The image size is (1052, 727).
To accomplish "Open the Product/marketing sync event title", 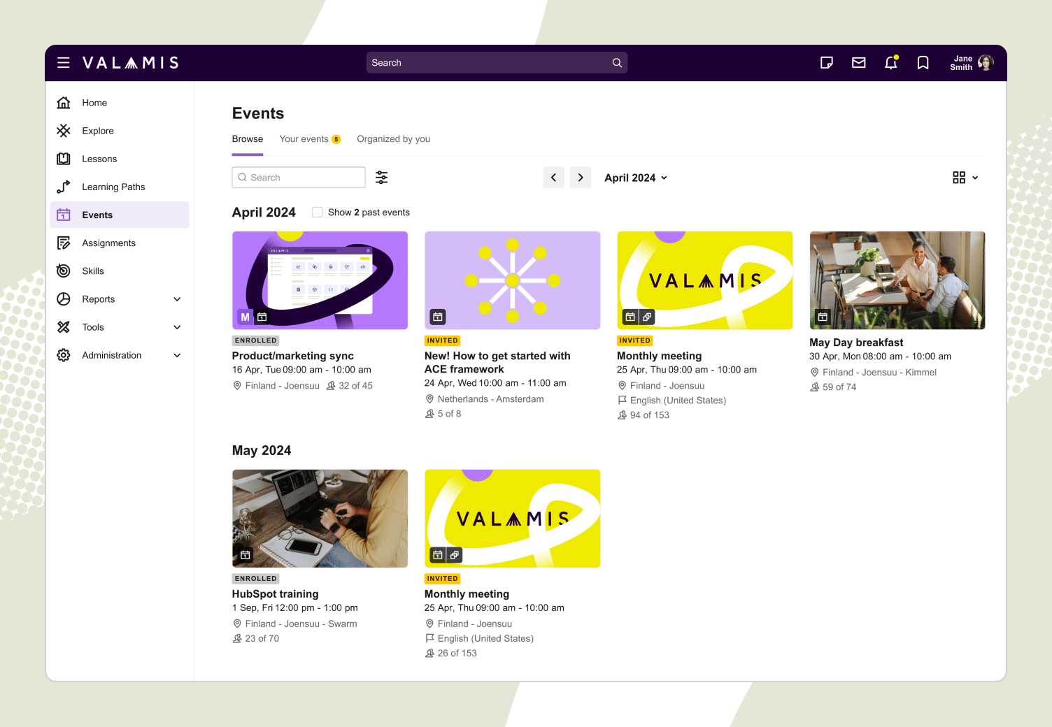I will (x=293, y=356).
